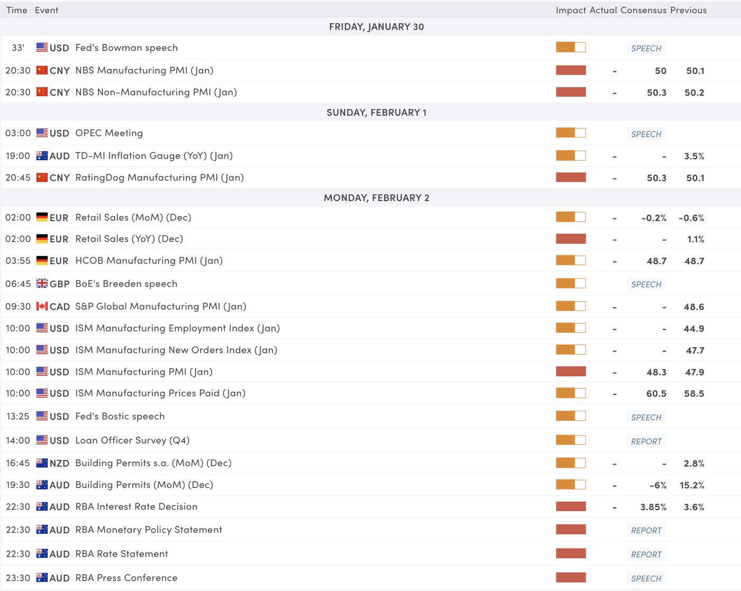The height and width of the screenshot is (591, 741).
Task: Click the REPORT tag for RBA Monetary Policy Statement
Action: coord(646,530)
